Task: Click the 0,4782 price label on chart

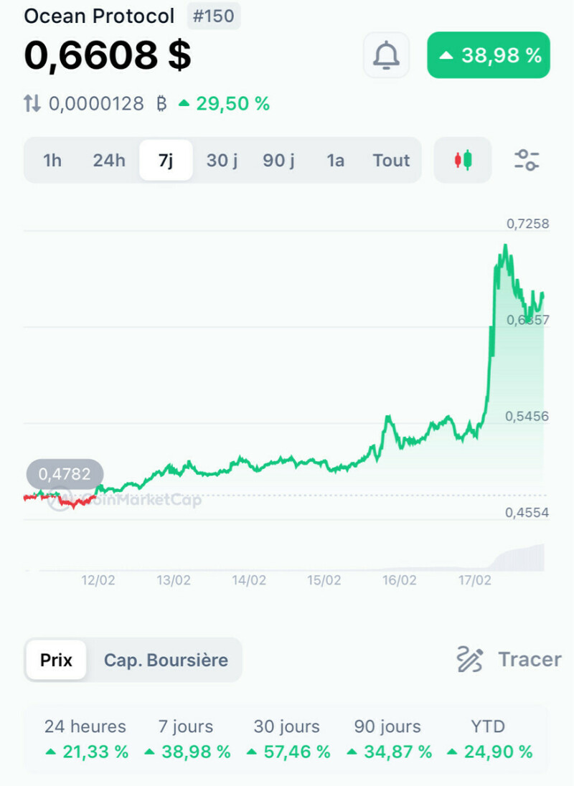Action: 65,474
